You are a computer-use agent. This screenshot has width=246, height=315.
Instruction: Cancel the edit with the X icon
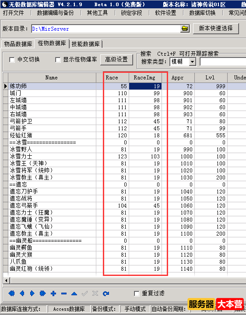95,294
